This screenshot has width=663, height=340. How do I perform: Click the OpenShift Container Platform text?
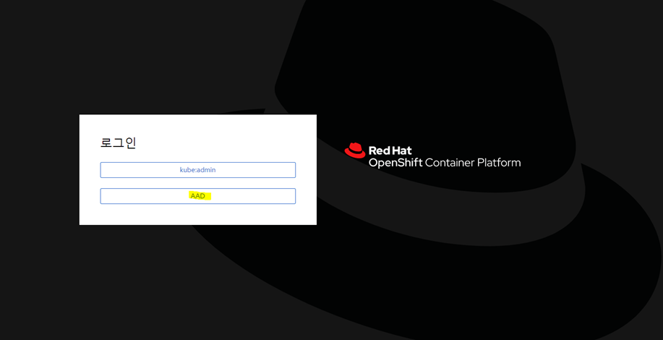click(x=445, y=163)
